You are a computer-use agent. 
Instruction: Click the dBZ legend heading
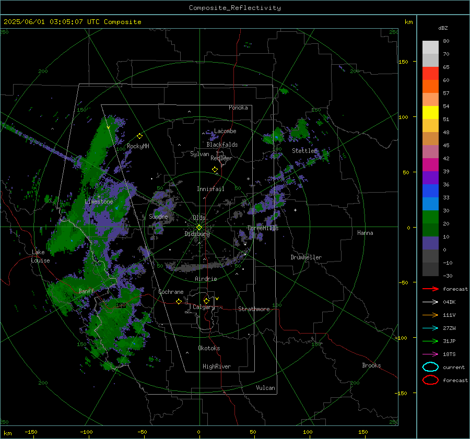443,28
